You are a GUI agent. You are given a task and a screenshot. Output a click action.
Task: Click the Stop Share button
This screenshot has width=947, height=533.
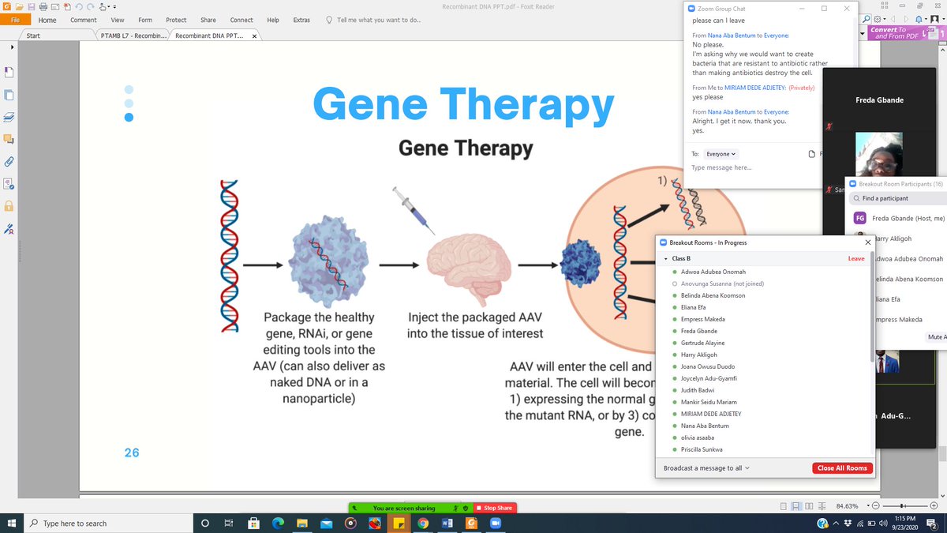pyautogui.click(x=495, y=508)
